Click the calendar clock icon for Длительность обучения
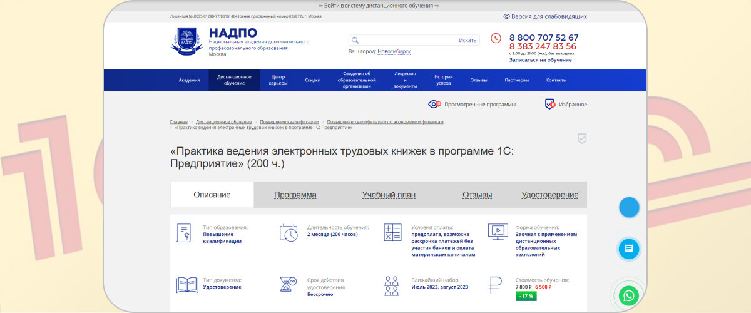The image size is (751, 313). click(289, 233)
